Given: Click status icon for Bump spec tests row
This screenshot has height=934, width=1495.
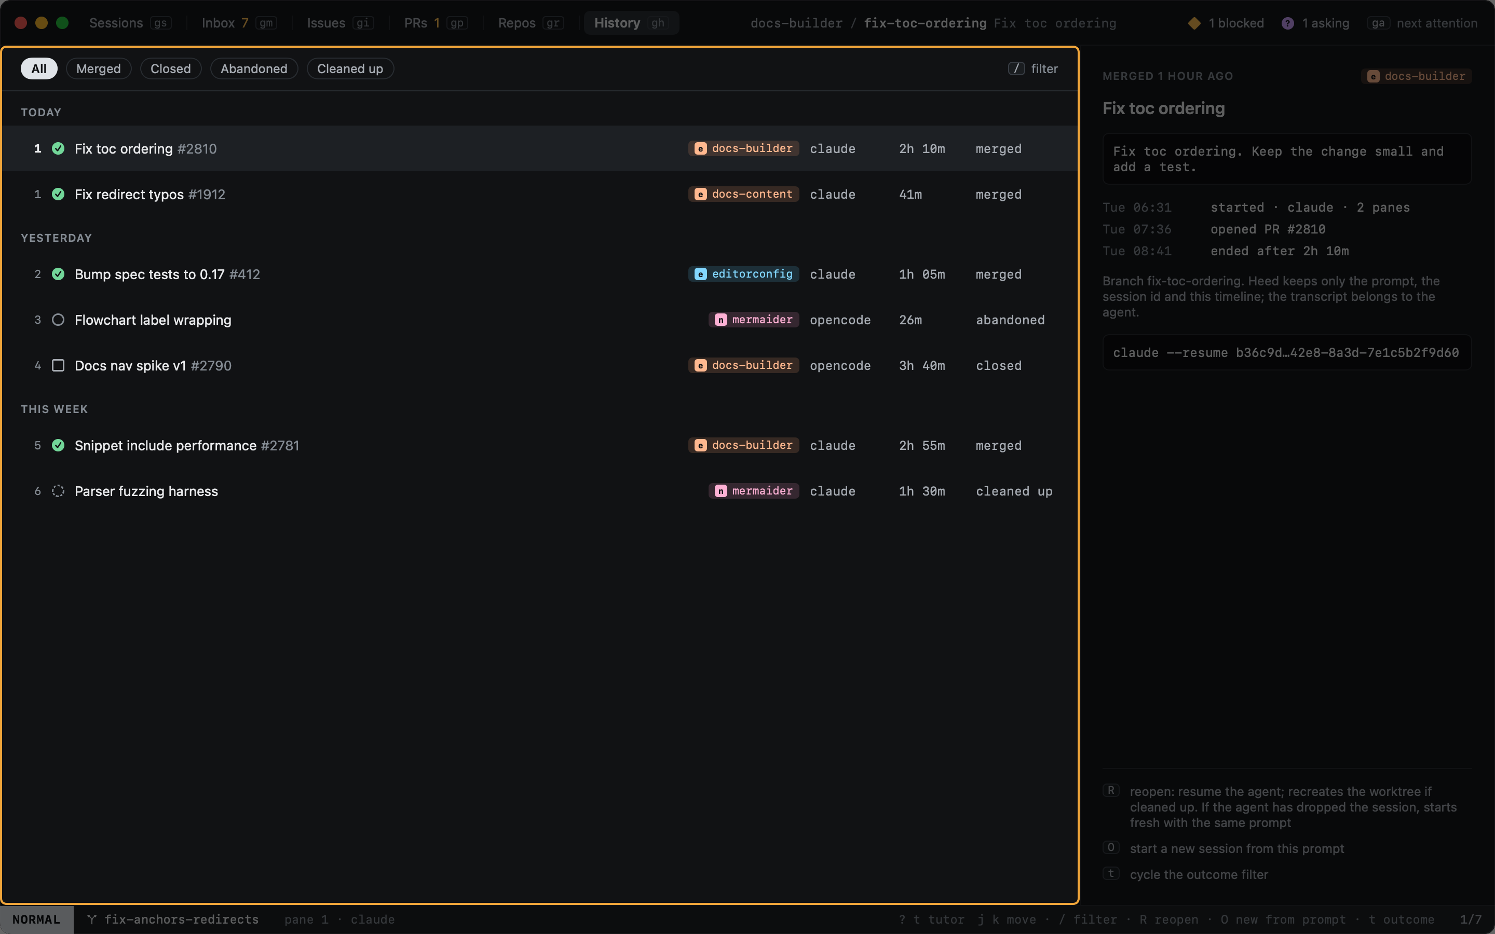Looking at the screenshot, I should (x=58, y=273).
